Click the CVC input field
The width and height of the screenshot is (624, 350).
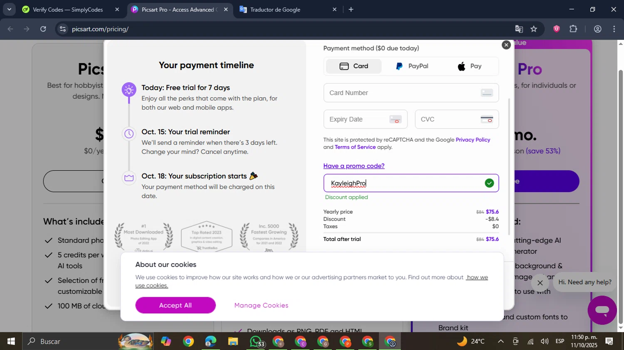(x=457, y=119)
